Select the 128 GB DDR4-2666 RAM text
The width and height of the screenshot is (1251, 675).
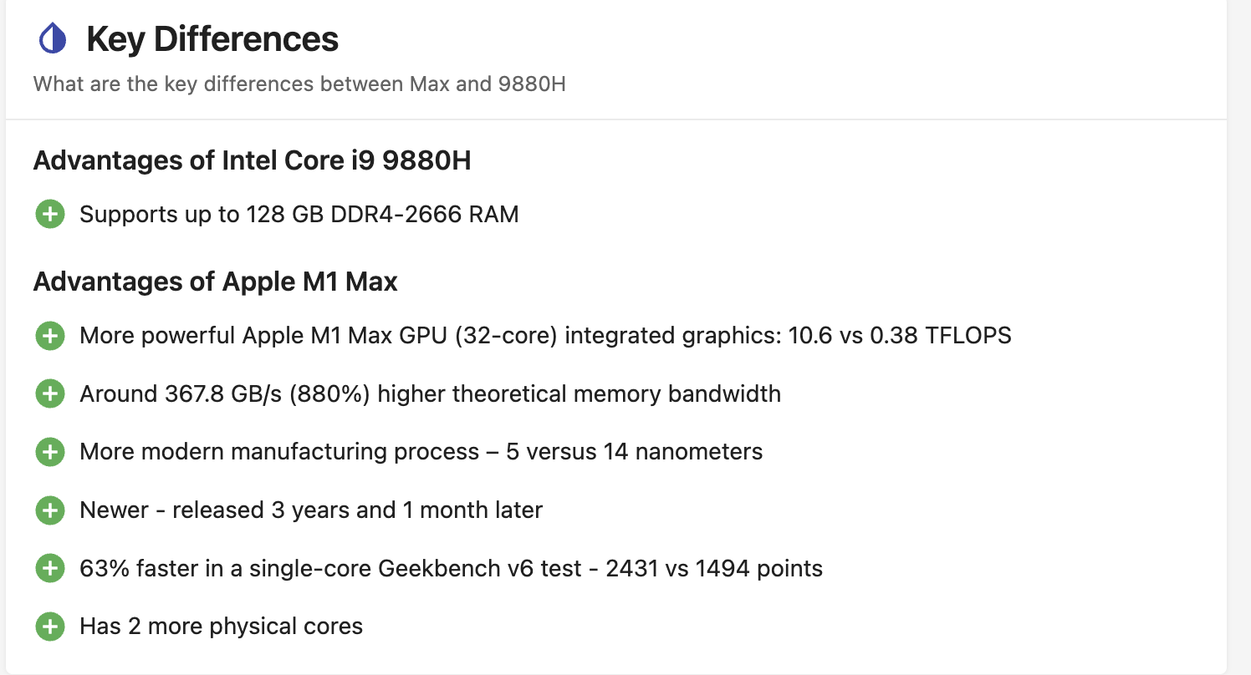coord(382,215)
